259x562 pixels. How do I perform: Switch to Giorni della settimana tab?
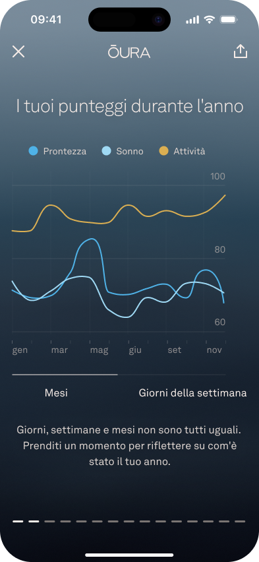coord(192,393)
